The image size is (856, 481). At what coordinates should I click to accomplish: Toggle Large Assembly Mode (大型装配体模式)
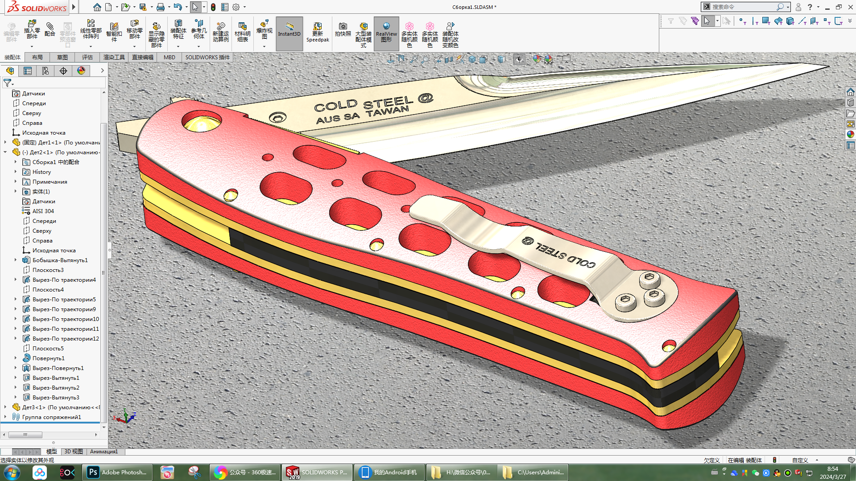(x=364, y=35)
